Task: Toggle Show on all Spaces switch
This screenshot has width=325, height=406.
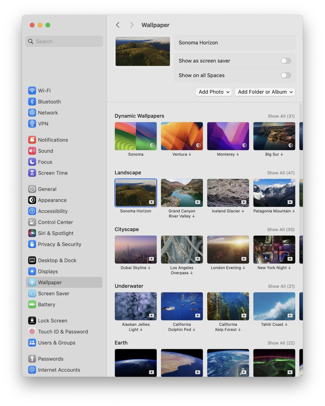Action: pos(286,76)
